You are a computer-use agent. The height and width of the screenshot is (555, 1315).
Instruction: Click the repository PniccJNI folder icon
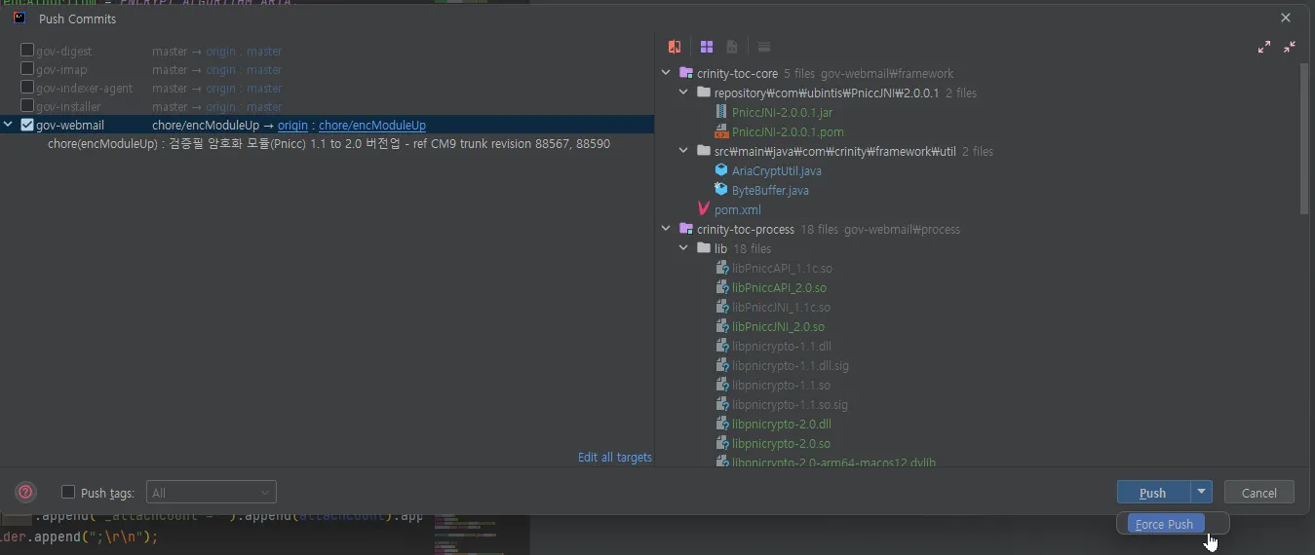click(704, 92)
